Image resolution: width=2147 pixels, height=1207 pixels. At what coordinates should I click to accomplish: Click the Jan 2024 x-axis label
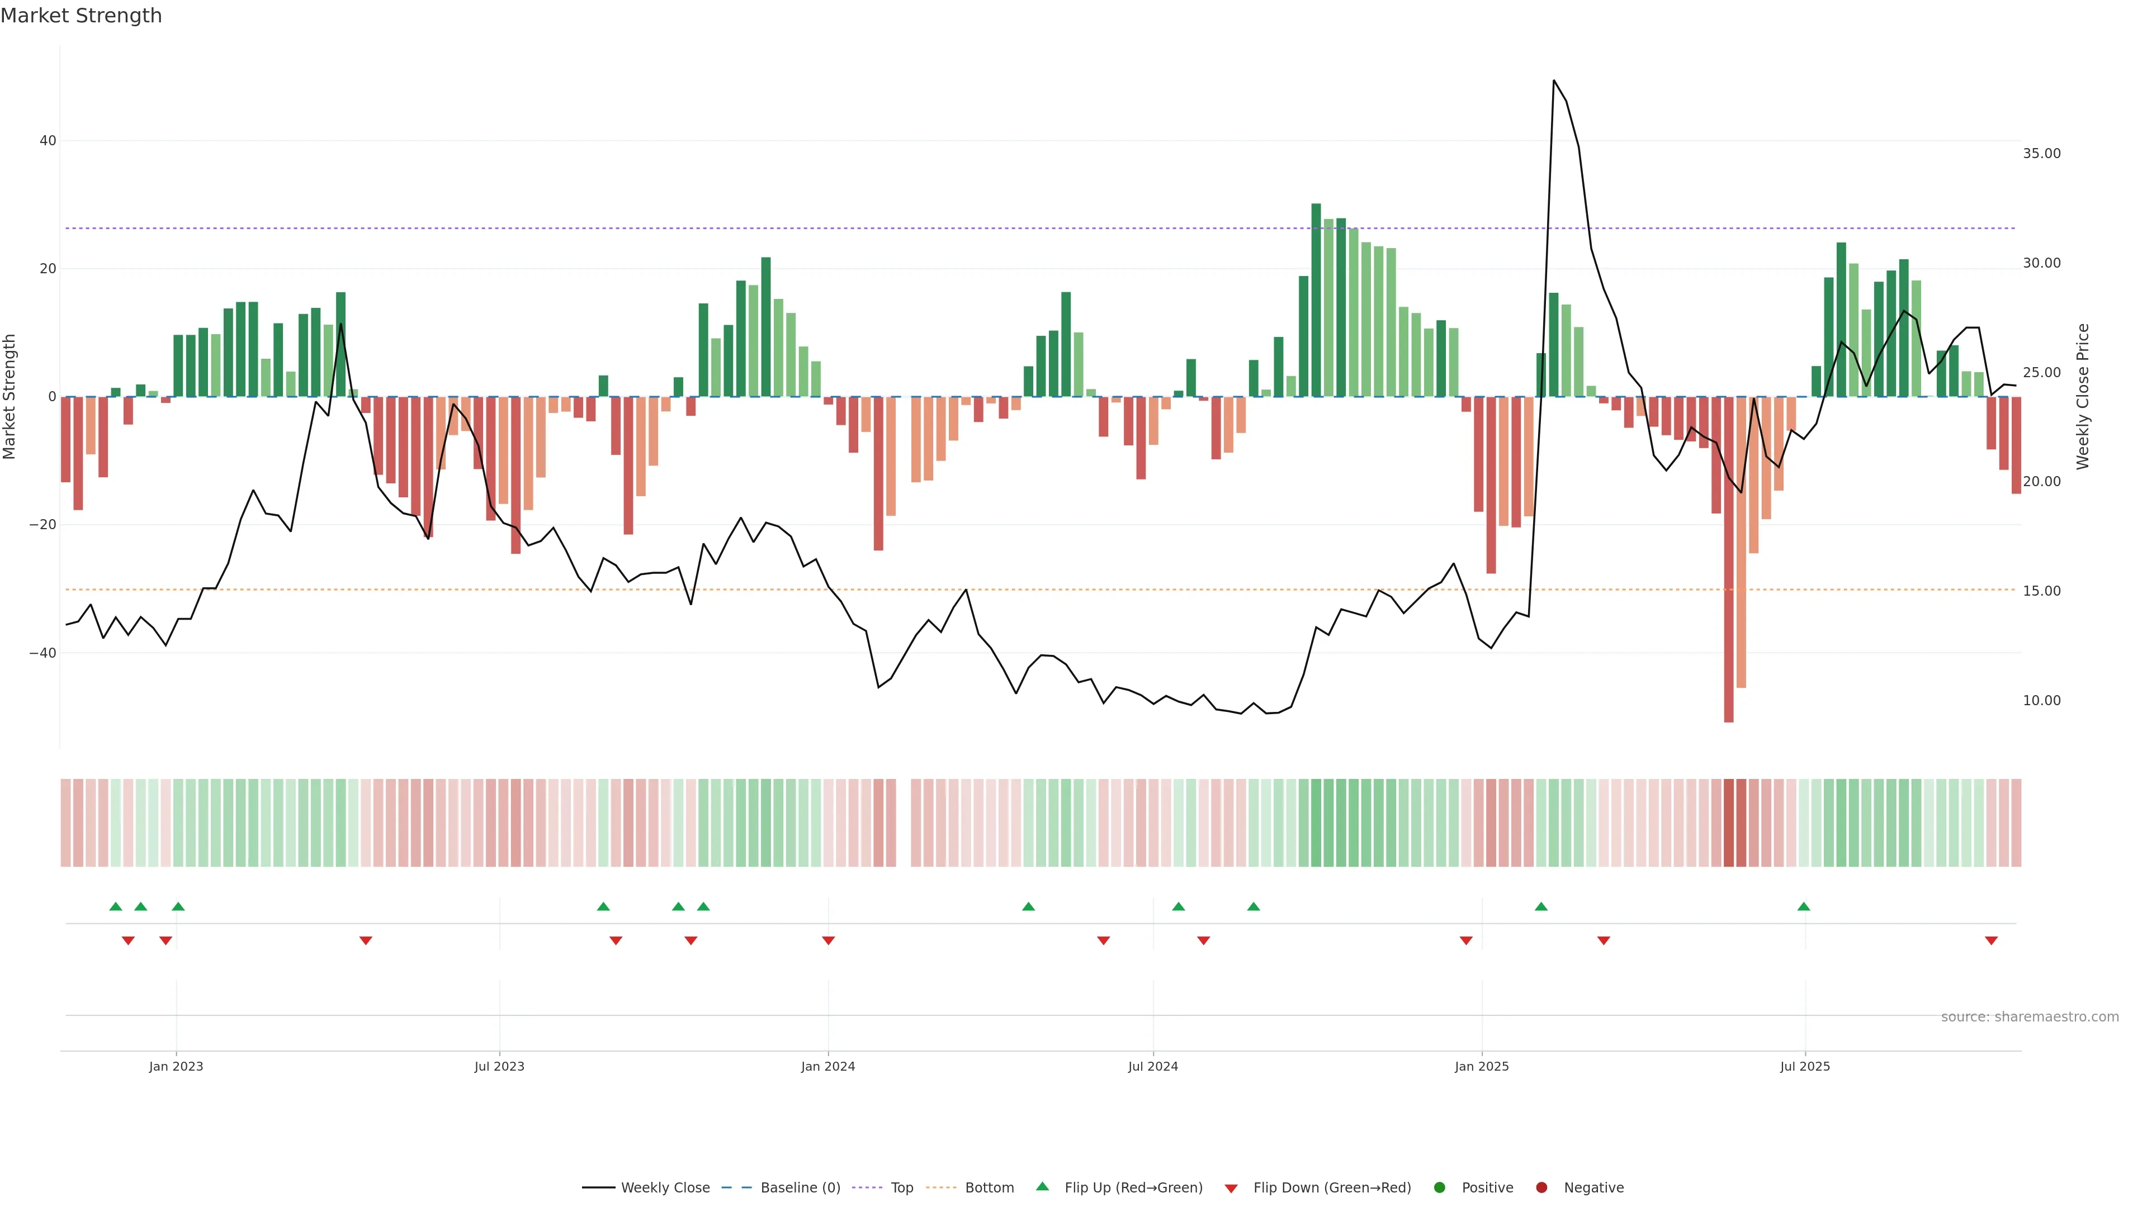827,1066
